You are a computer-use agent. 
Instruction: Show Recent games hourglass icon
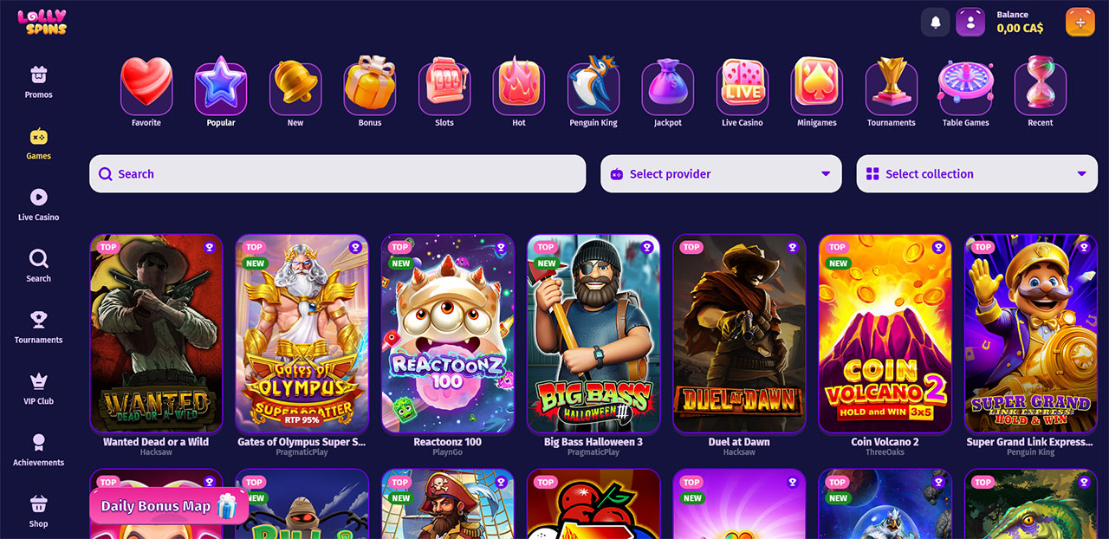[1041, 87]
